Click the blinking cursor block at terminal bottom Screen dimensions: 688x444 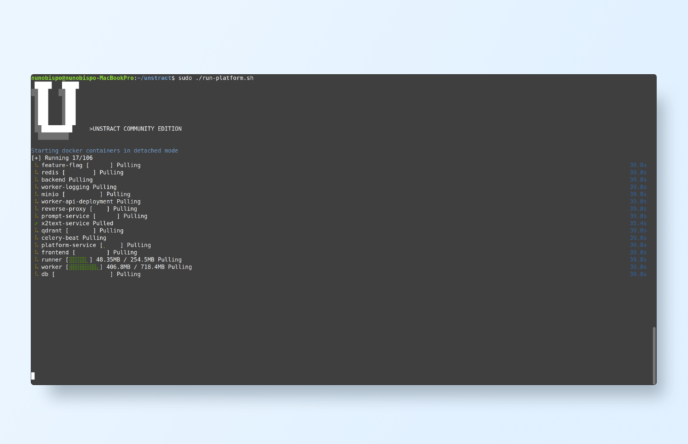coord(33,376)
